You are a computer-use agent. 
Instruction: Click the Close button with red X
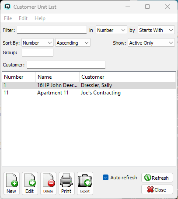pos(157,189)
